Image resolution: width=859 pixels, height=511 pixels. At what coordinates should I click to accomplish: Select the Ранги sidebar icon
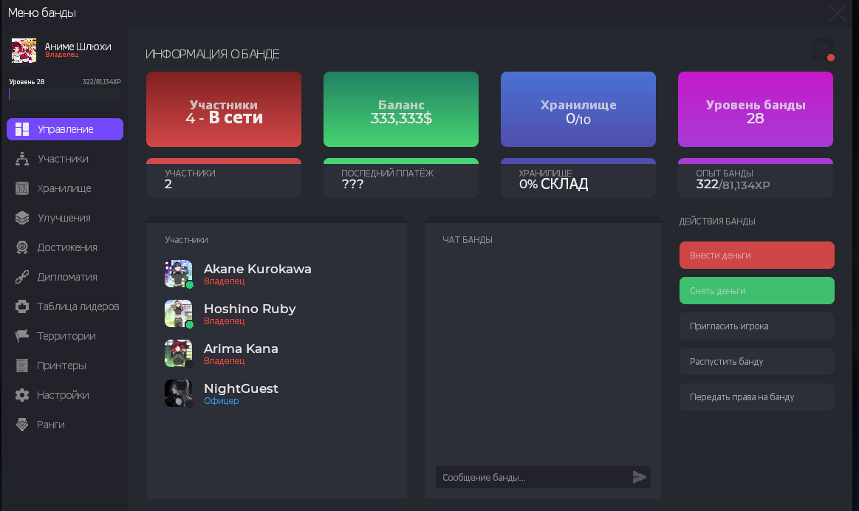pos(22,425)
